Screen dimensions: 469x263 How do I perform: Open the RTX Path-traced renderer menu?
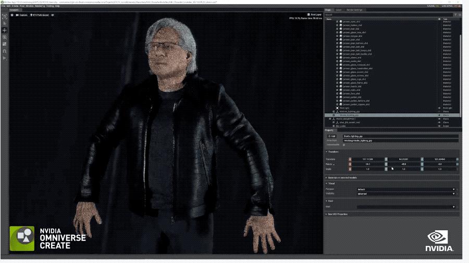(40, 15)
